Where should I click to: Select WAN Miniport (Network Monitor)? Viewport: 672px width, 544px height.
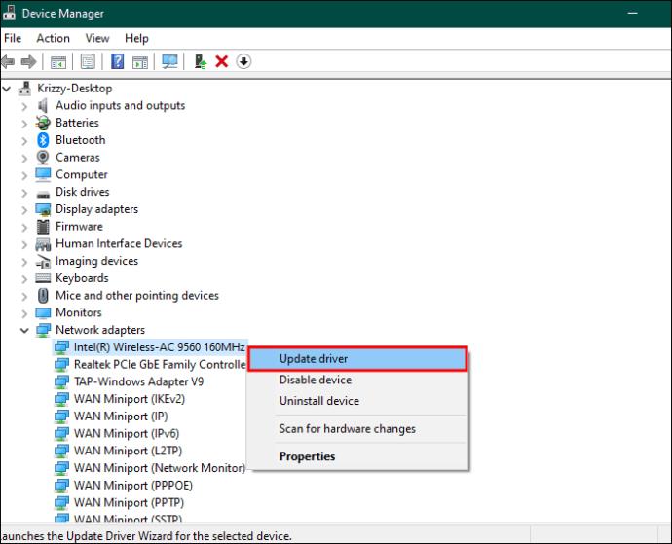pos(160,468)
